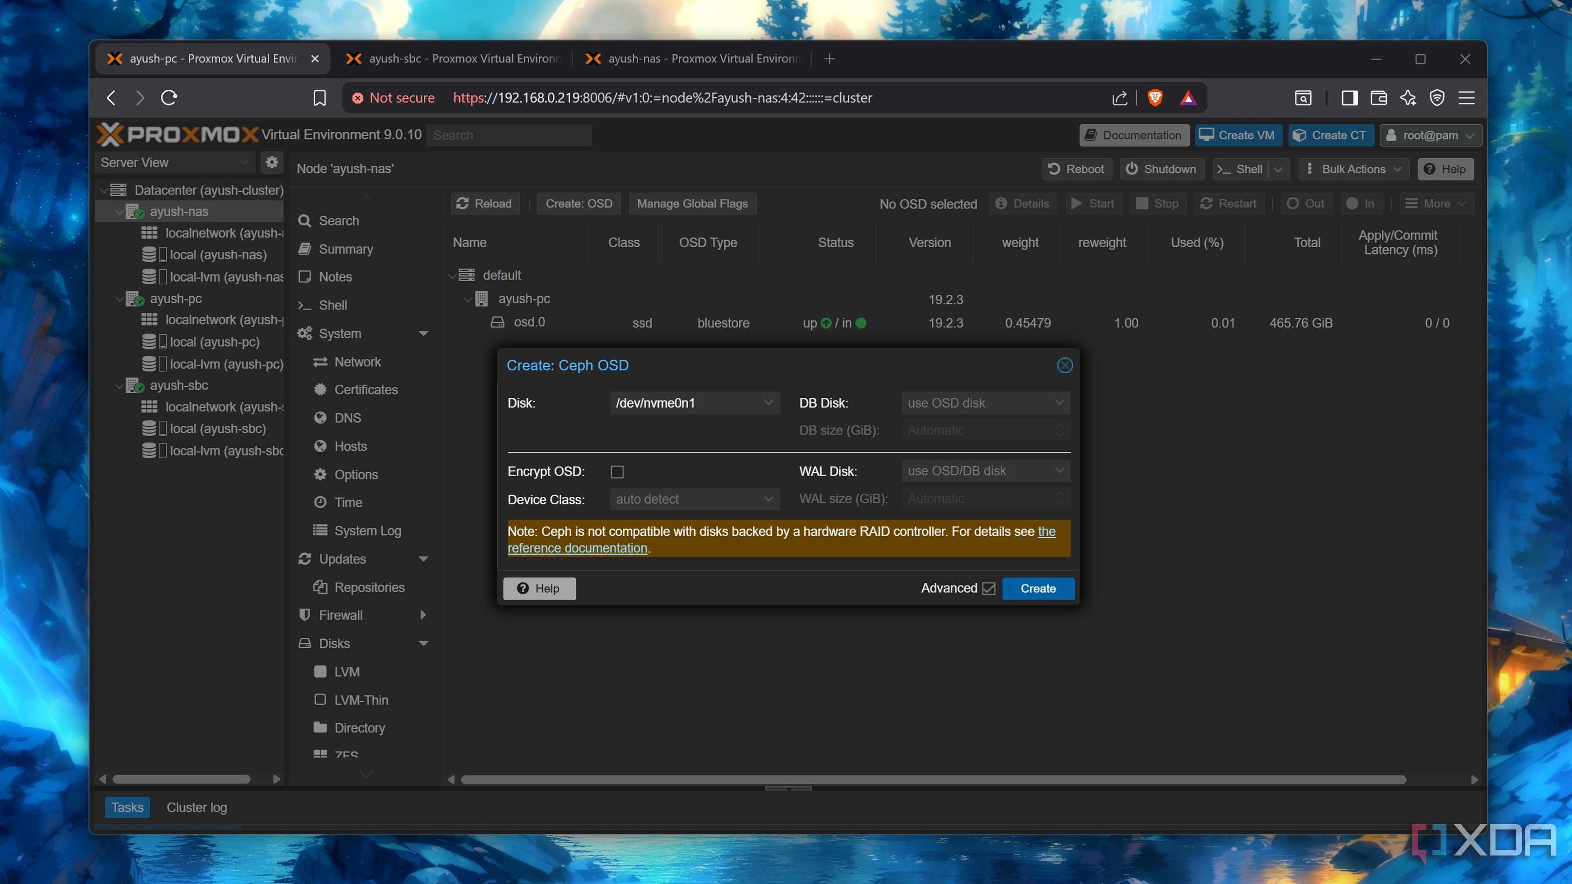
Task: Open the Brave wallet icon
Action: tap(1378, 98)
